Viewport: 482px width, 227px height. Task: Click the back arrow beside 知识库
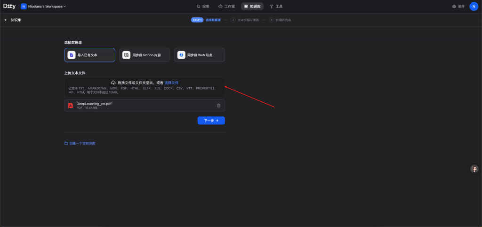[6, 20]
